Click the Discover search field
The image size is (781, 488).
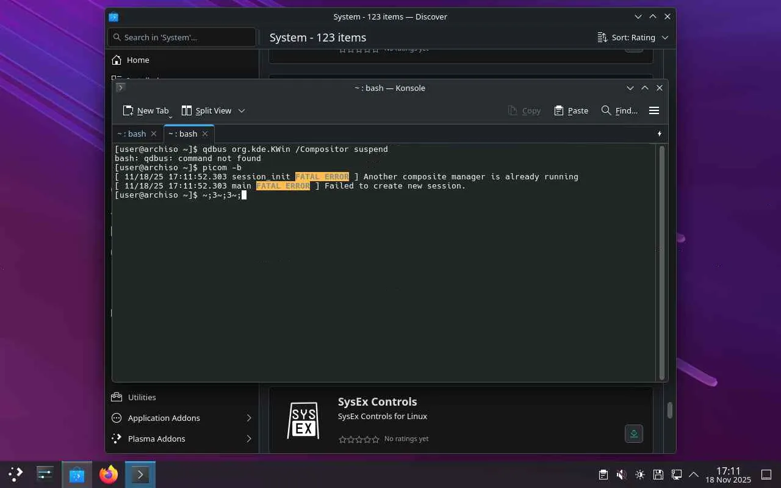click(182, 37)
